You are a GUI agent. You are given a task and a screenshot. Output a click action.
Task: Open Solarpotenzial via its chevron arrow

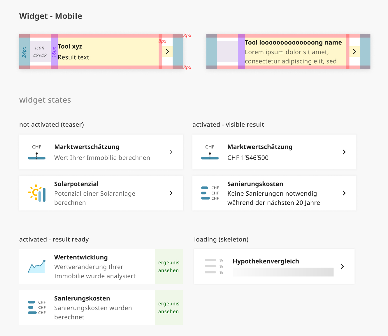click(171, 193)
